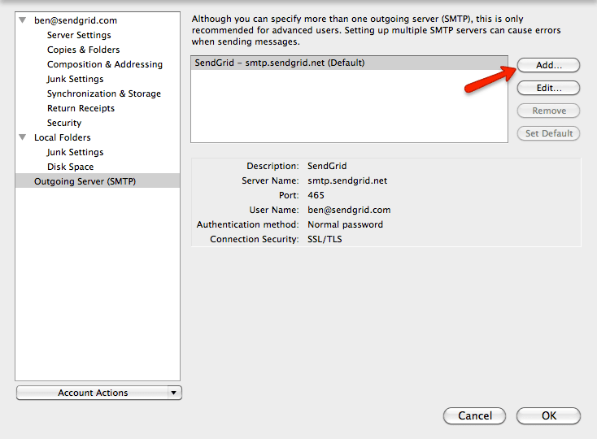Click the Cancel button
The width and height of the screenshot is (597, 439).
(475, 415)
